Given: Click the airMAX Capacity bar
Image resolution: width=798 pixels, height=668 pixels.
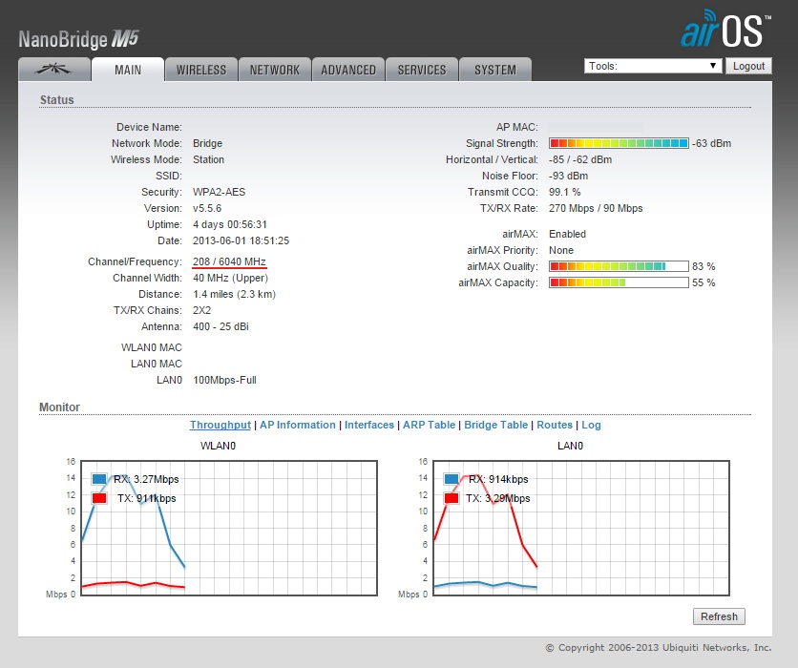Looking at the screenshot, I should [619, 282].
